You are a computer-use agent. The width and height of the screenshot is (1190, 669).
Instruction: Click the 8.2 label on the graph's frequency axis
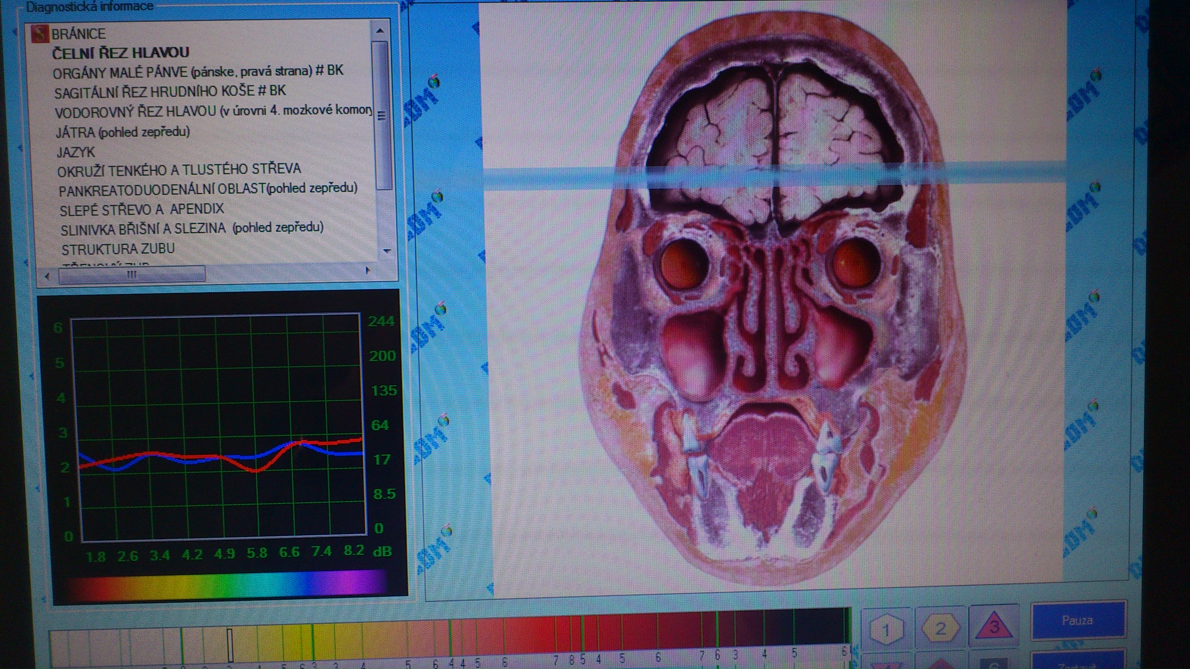[x=354, y=550]
